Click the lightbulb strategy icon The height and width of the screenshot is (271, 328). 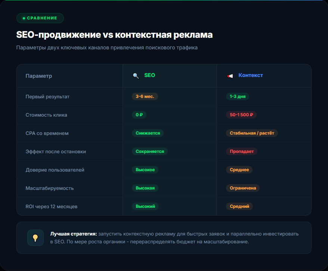coord(35,238)
